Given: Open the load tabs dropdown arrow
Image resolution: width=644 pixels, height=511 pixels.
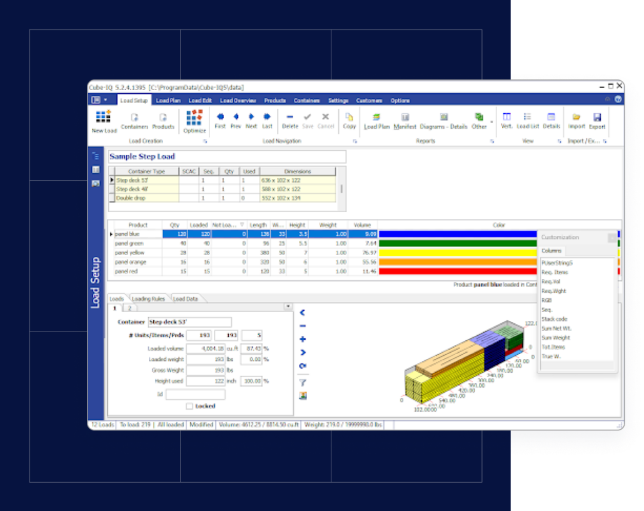Looking at the screenshot, I should 288,307.
